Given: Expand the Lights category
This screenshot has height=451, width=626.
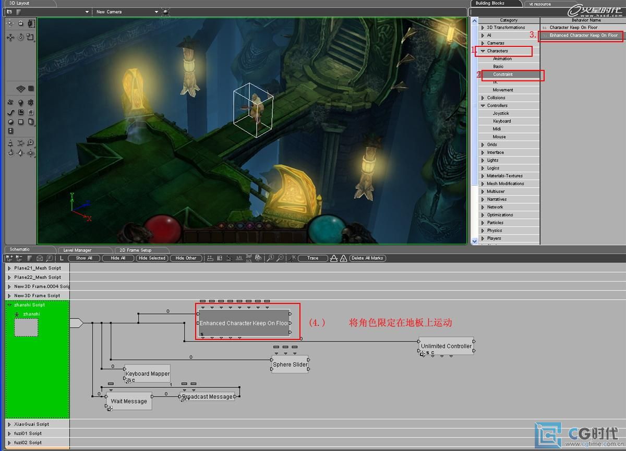Looking at the screenshot, I should (483, 161).
